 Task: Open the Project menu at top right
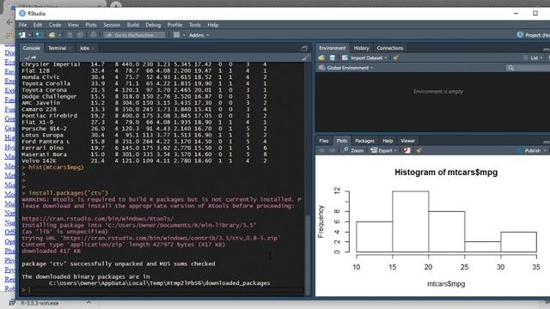click(x=533, y=35)
